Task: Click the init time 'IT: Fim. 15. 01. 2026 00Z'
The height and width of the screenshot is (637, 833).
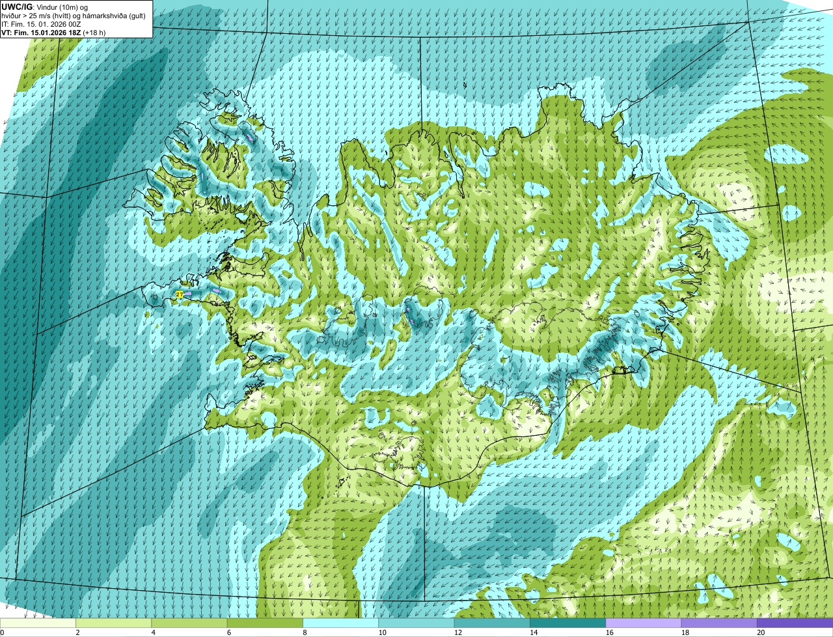Action: 41,24
